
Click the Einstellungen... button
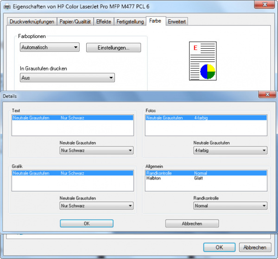[x=113, y=48]
